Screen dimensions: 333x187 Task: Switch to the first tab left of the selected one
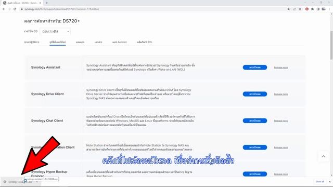pos(32,42)
